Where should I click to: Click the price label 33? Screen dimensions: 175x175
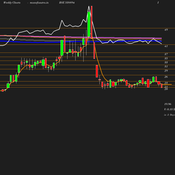pos(166,62)
